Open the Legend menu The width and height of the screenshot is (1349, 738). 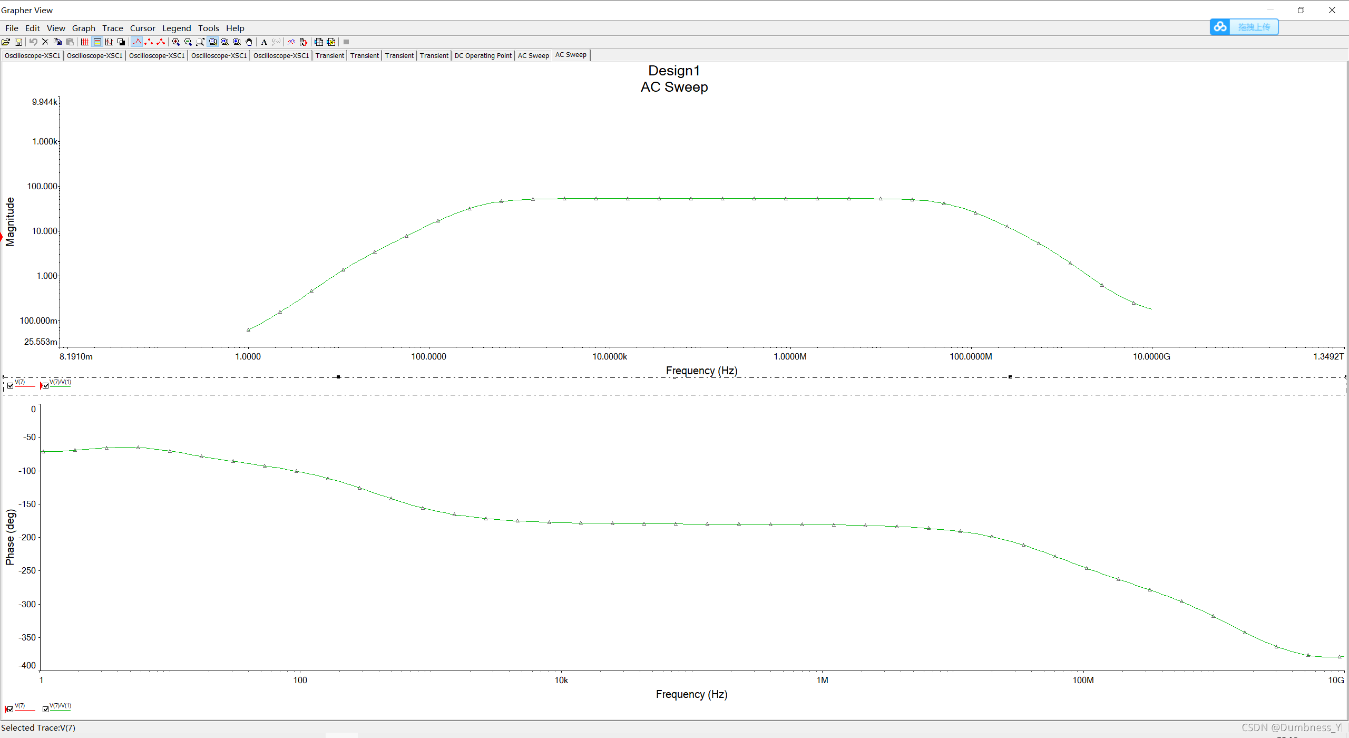[x=176, y=28]
